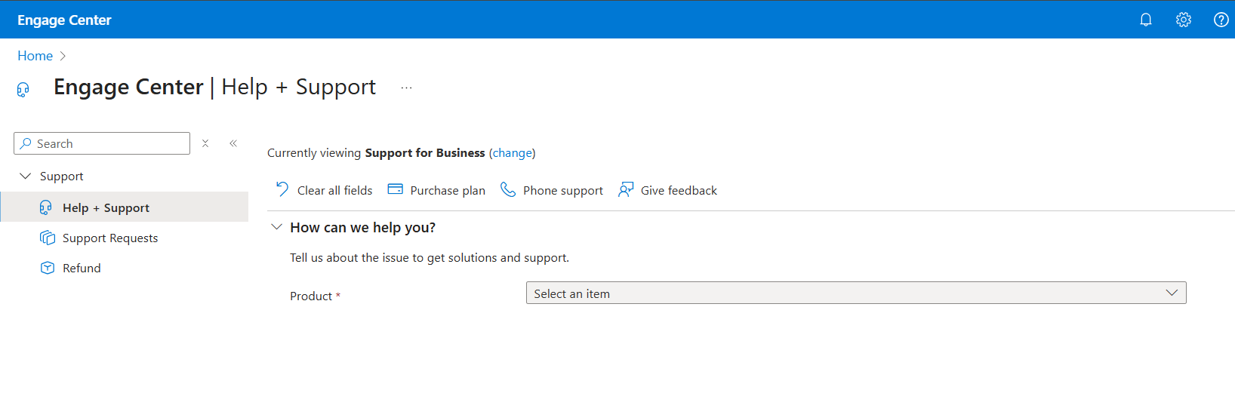Click the change link for support type

click(x=513, y=153)
